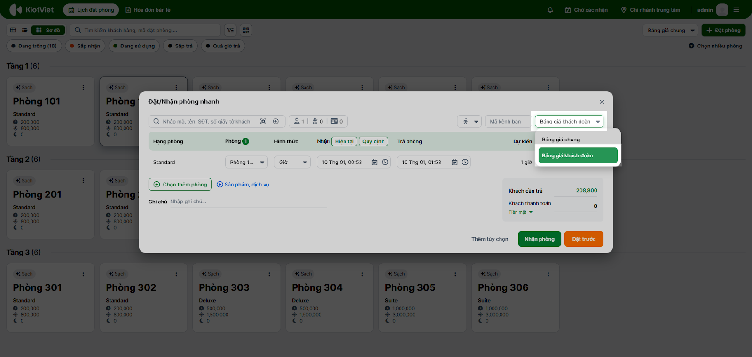Screen dimensions: 752x357
Task: Open the options menu for Phòng 101
Action: pos(83,88)
